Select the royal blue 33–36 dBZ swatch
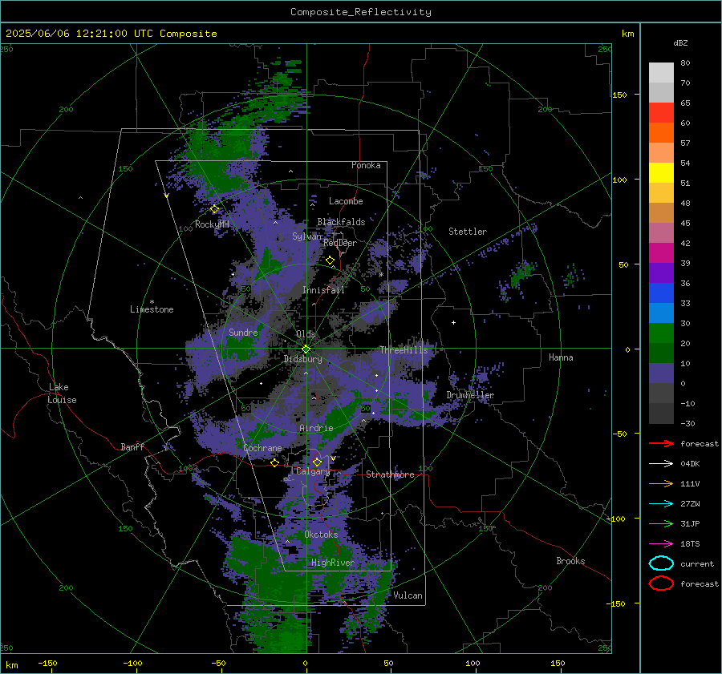This screenshot has height=674, width=722. click(x=661, y=293)
